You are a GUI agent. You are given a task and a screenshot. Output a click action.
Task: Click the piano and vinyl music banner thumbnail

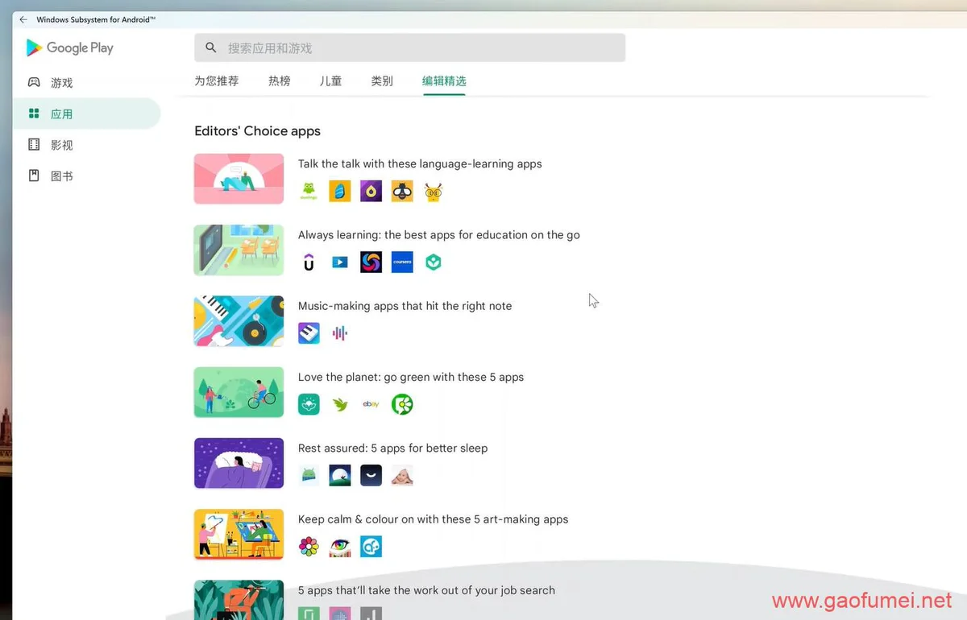point(239,320)
